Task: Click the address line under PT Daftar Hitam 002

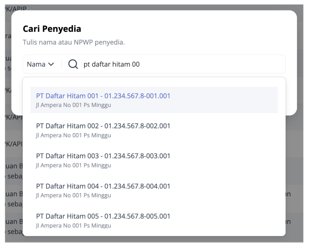Action: 73,135
